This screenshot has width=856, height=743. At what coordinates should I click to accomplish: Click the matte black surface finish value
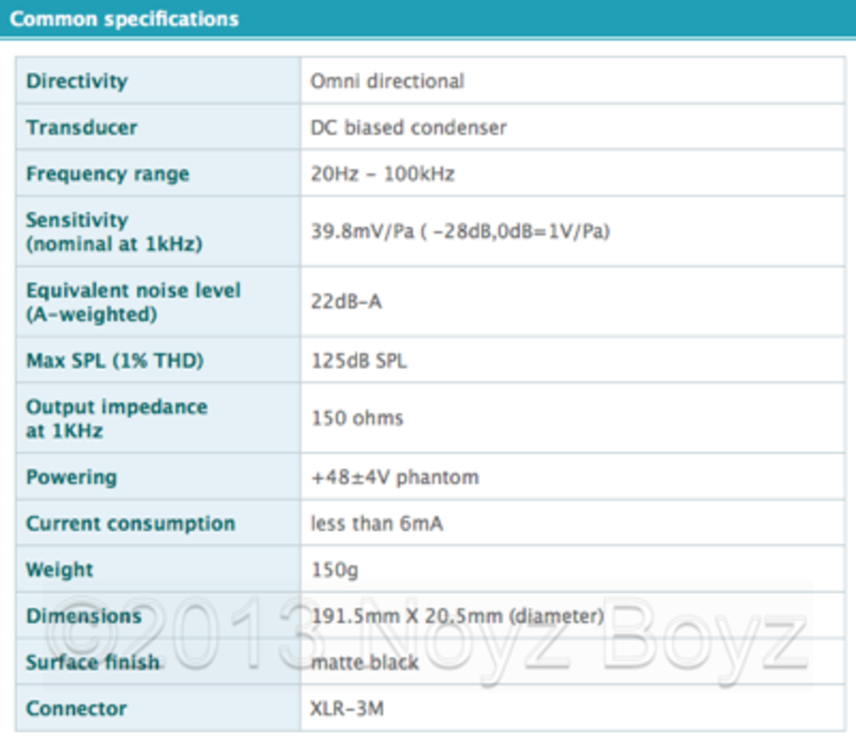pos(364,662)
